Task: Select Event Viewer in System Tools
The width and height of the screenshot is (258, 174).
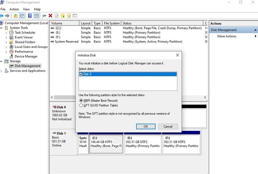Action: point(24,37)
